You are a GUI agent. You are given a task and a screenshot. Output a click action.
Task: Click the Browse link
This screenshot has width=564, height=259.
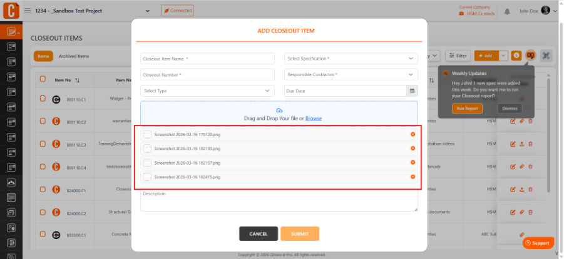[x=314, y=119]
